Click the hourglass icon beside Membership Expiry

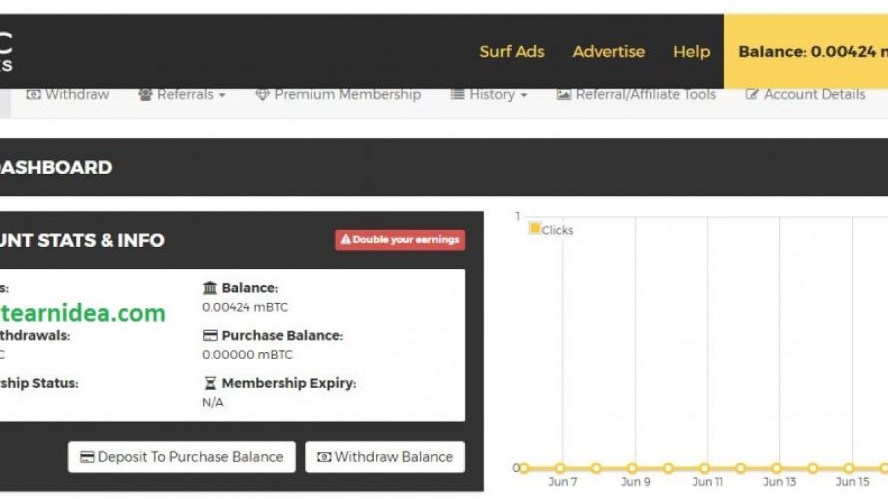210,383
